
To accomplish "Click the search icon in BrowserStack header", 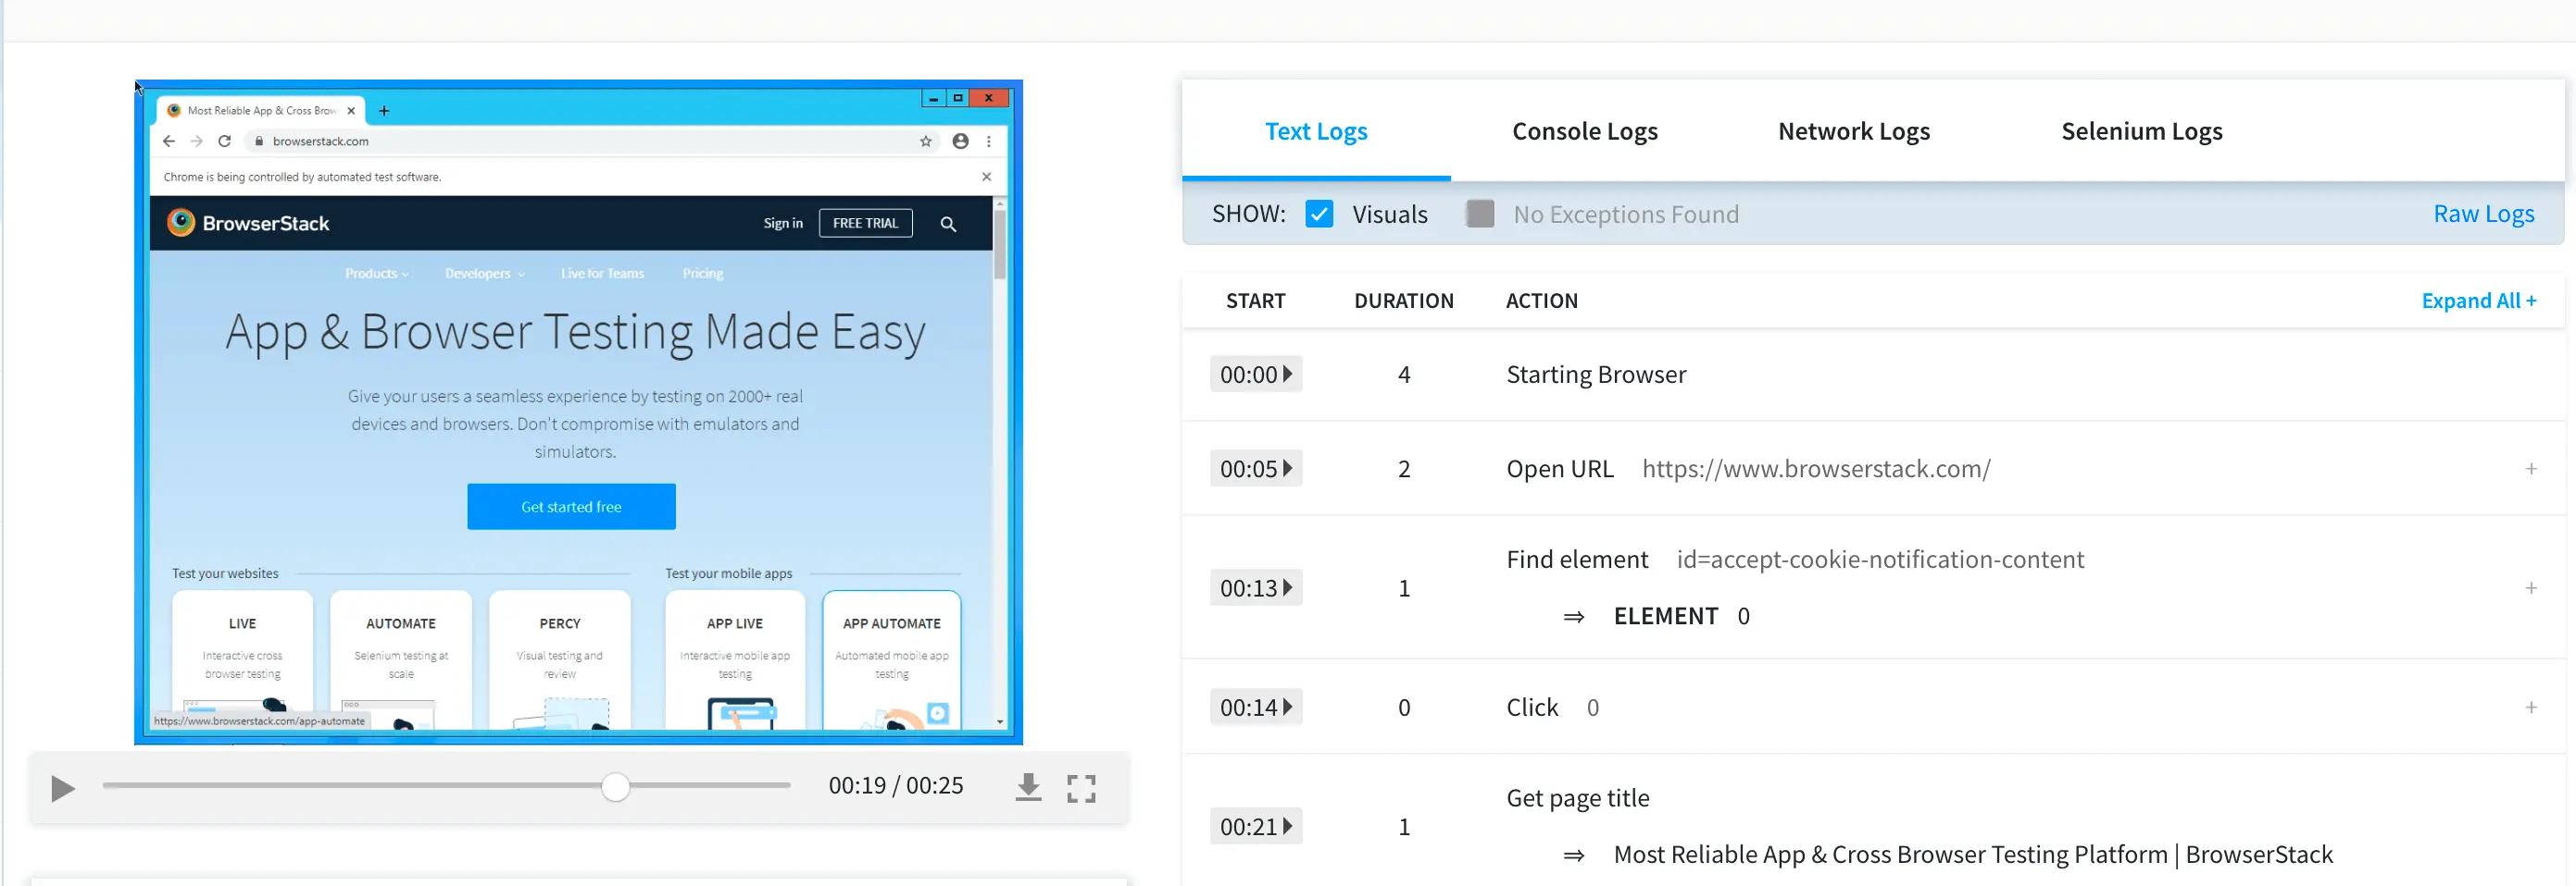I will tap(947, 224).
